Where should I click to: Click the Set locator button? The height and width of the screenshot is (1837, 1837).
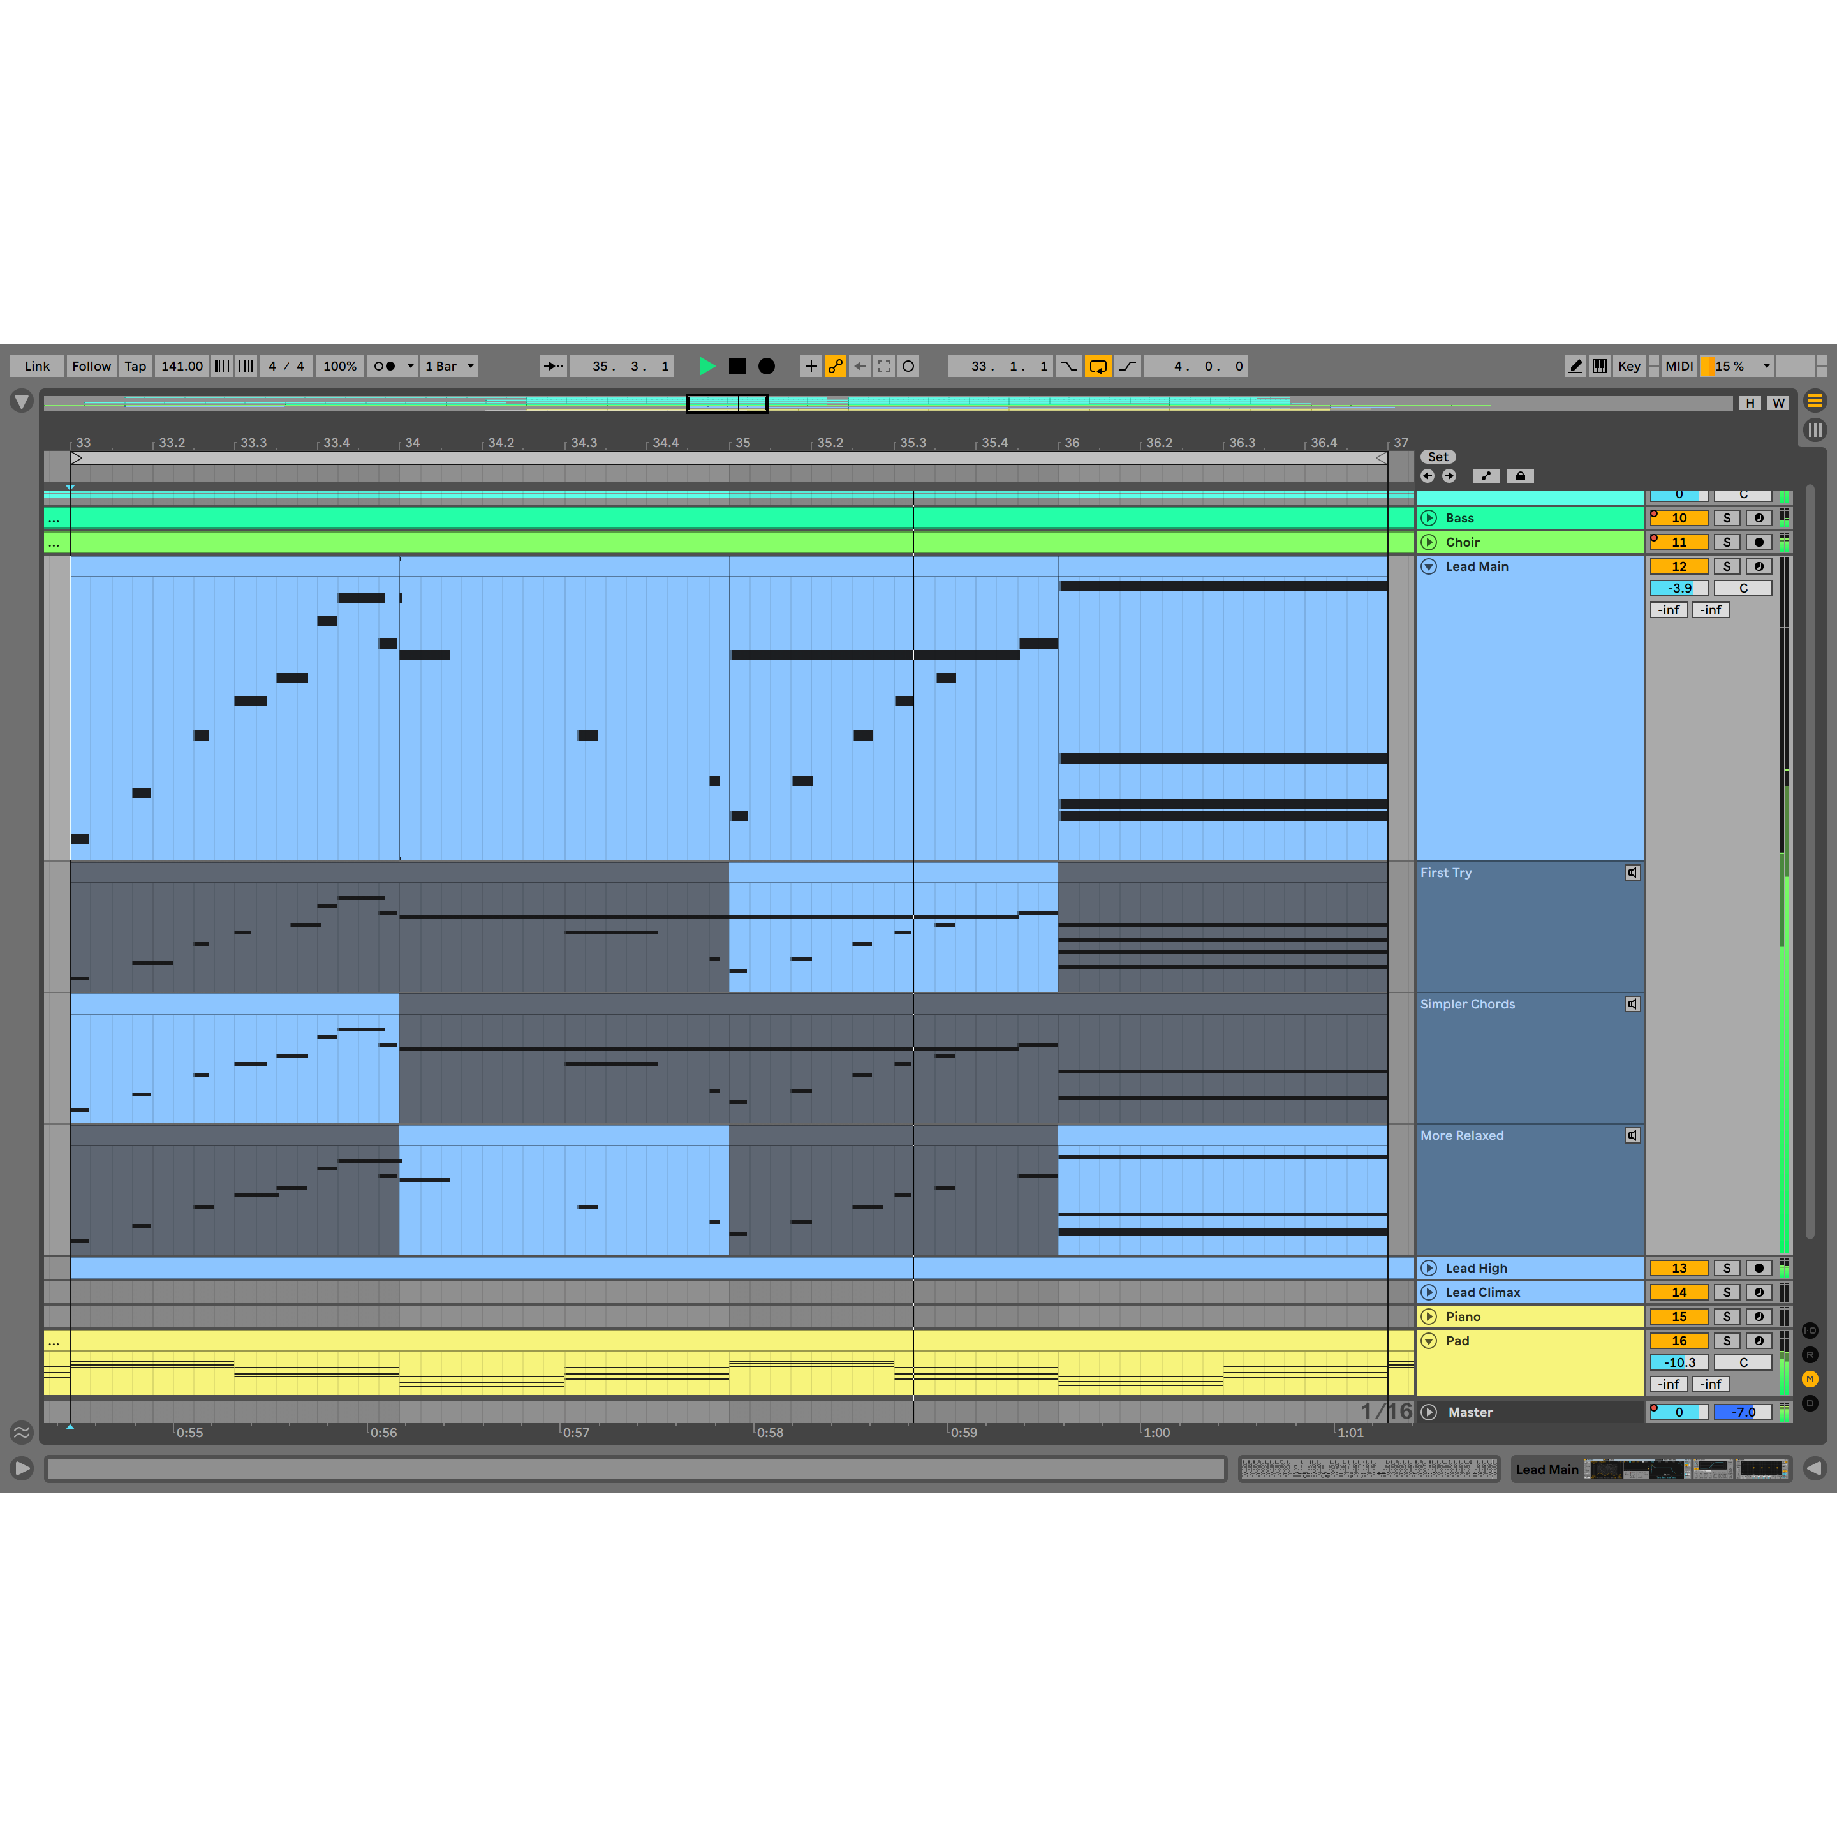tap(1438, 457)
